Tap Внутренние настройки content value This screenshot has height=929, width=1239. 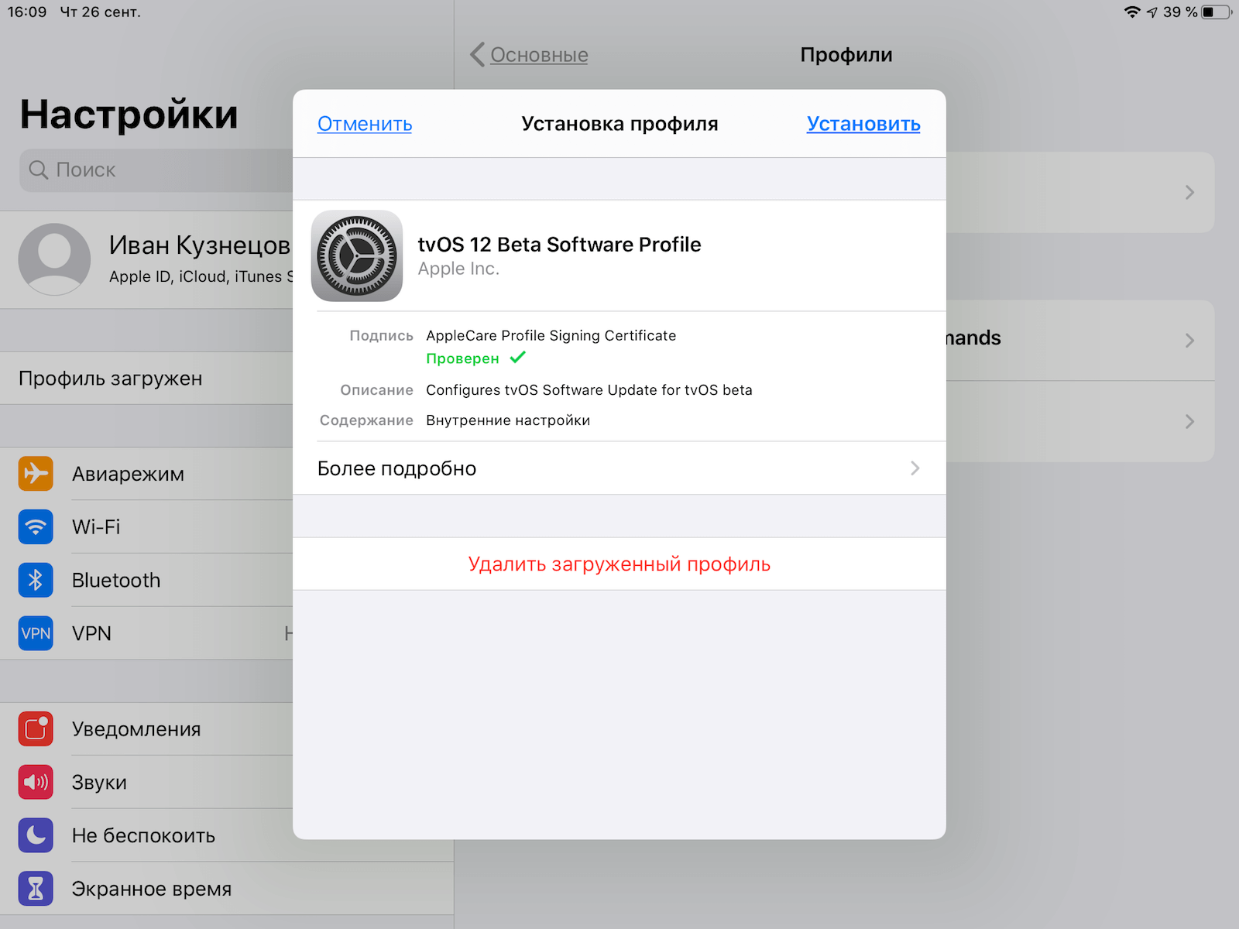508,420
